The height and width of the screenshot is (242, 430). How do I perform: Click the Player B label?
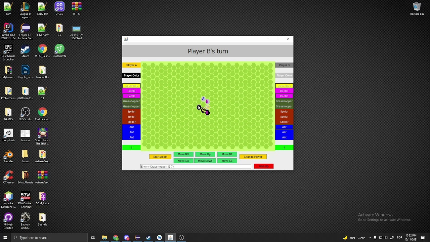pos(284,65)
